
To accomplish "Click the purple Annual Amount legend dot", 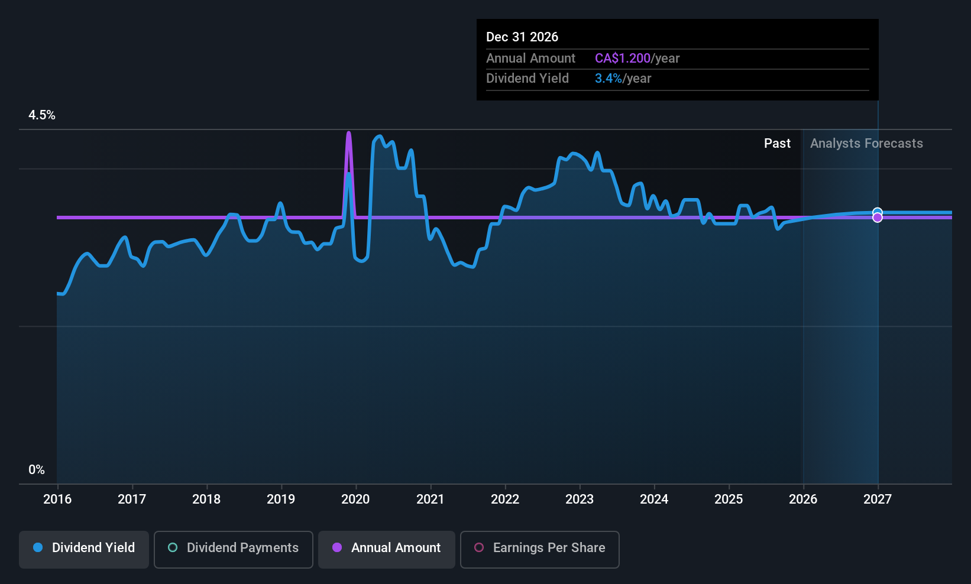I will 337,548.
